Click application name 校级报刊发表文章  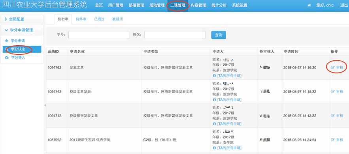[84, 116]
